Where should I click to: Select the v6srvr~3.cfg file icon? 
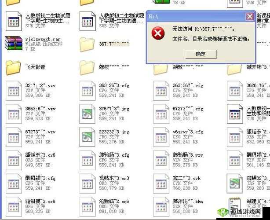(161, 137)
